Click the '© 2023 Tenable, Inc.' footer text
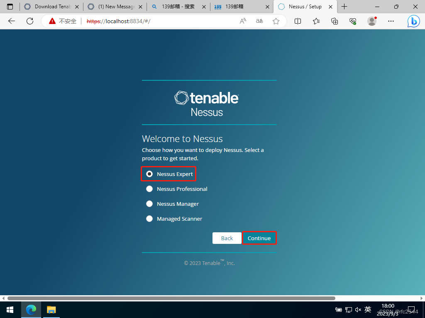This screenshot has height=318, width=425. [x=209, y=263]
